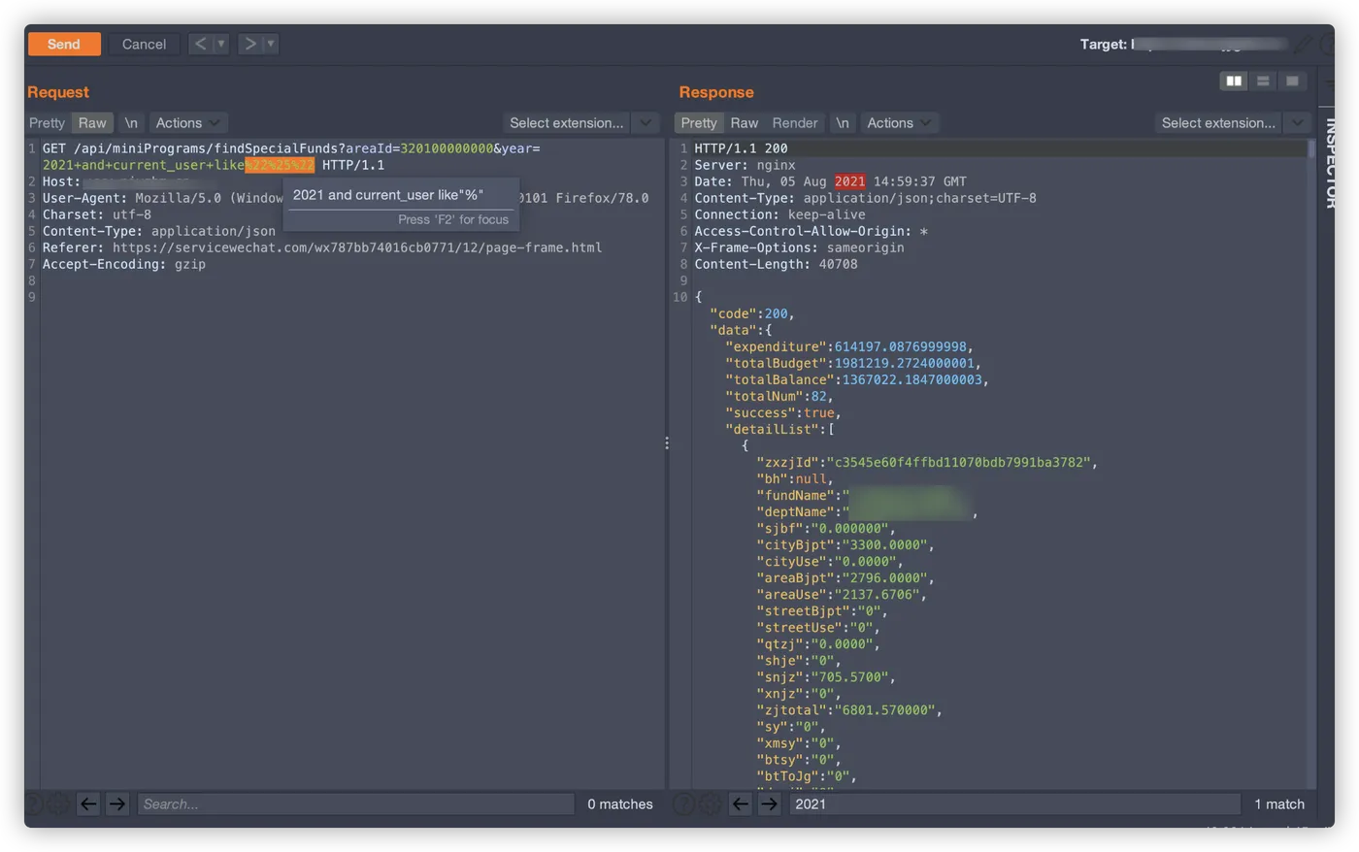Open the INSPECTOR side panel
1359x852 pixels.
(1330, 162)
